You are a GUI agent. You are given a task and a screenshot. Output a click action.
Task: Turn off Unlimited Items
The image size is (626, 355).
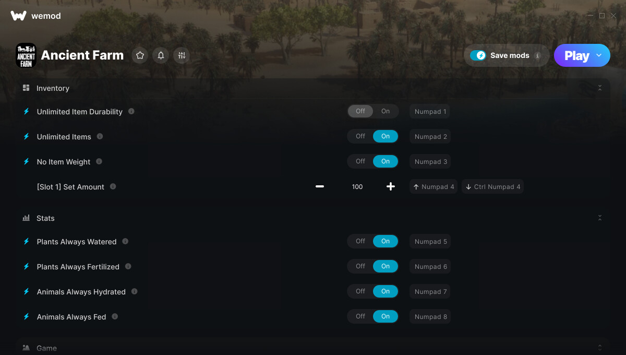coord(360,136)
